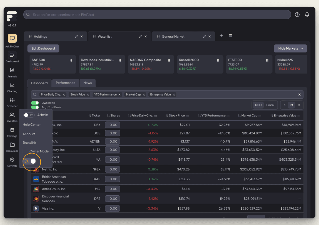Viewport: 319px width, 225px height.
Task: Open the Screener sidebar icon
Action: [12, 100]
